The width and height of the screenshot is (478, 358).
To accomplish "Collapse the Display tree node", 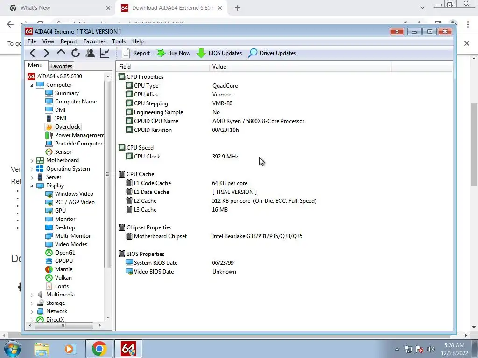I will [x=32, y=186].
